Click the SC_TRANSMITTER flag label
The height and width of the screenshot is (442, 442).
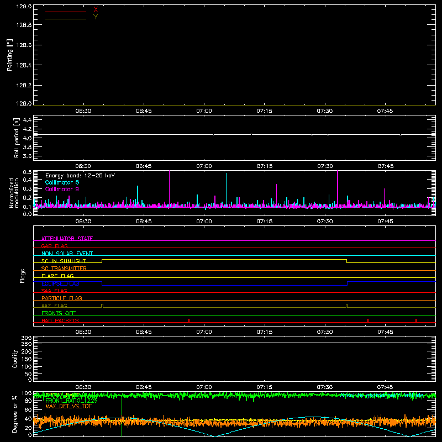[x=64, y=269]
